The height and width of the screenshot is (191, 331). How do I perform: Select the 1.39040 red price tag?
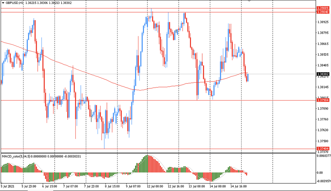pyautogui.click(x=323, y=12)
